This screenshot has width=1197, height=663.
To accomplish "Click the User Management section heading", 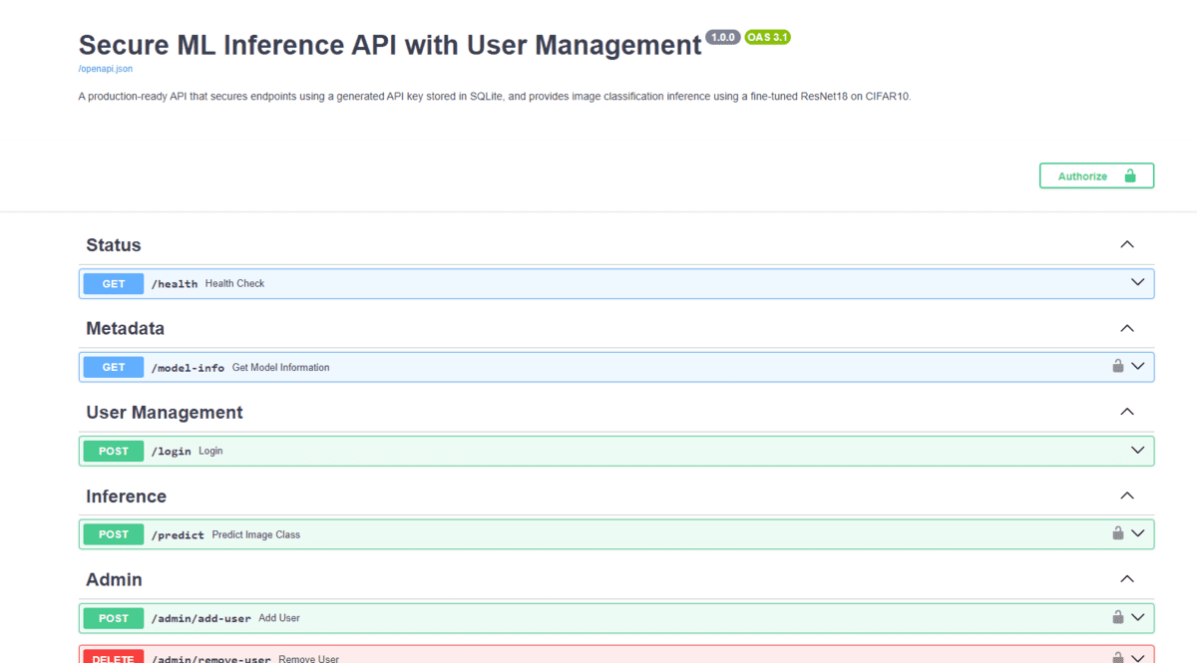I will 165,413.
